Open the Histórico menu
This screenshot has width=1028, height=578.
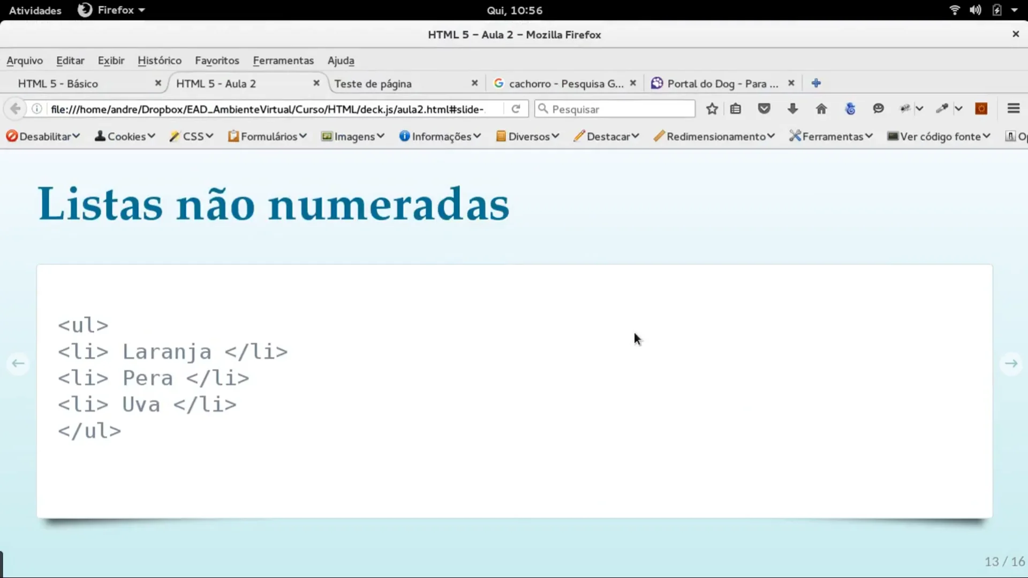(159, 60)
